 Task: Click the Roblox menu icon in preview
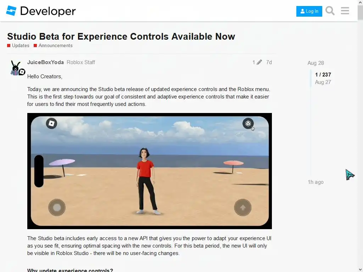(51, 123)
